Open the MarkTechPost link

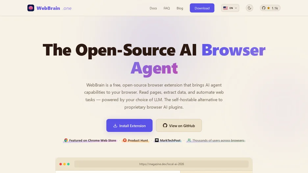(x=167, y=140)
